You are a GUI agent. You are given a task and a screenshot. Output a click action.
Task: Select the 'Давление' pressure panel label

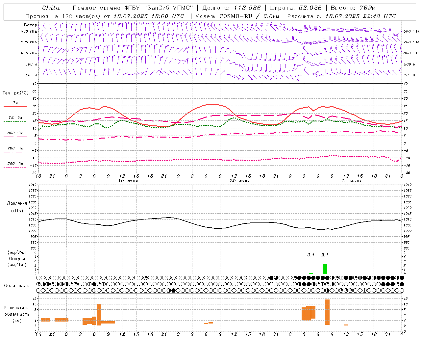[17, 203]
